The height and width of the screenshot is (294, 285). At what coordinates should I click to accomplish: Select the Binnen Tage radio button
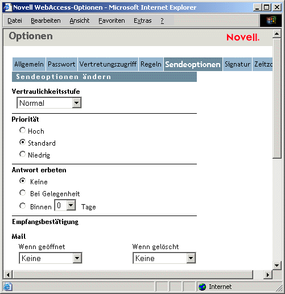tap(22, 206)
